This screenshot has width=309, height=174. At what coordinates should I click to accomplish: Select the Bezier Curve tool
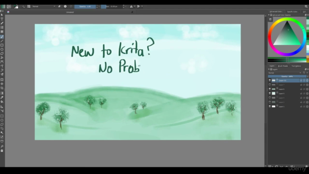2,62
